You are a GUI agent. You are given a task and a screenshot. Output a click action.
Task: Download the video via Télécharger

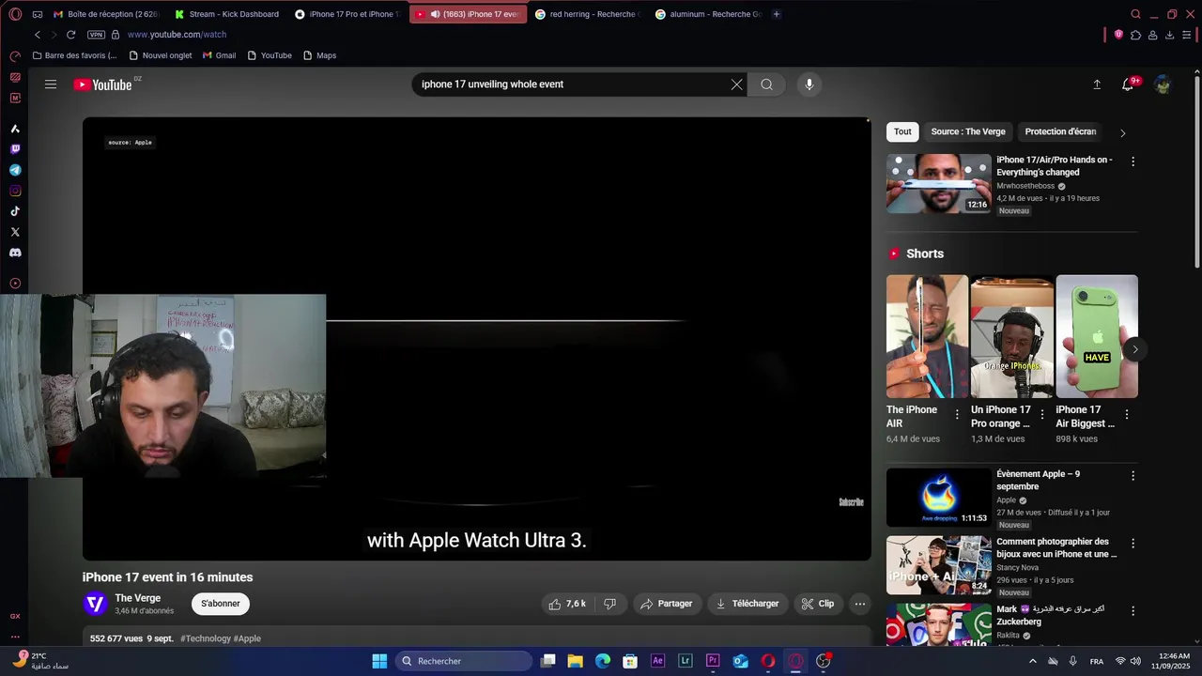click(x=747, y=604)
